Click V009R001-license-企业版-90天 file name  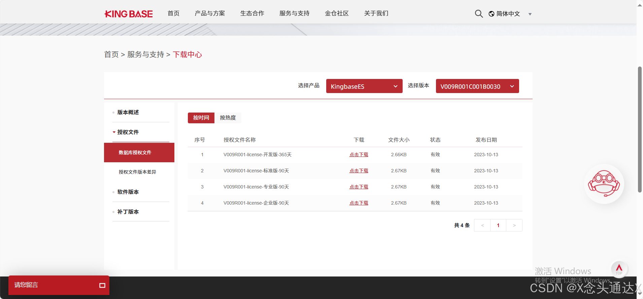click(256, 203)
